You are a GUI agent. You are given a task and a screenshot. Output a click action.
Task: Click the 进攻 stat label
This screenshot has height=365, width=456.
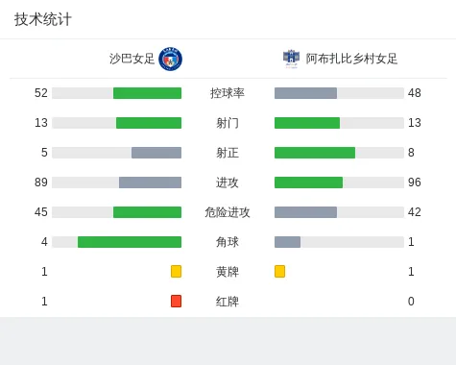(228, 182)
